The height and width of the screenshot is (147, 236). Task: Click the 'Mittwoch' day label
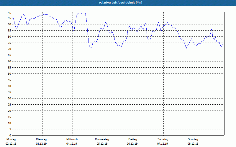72,139
